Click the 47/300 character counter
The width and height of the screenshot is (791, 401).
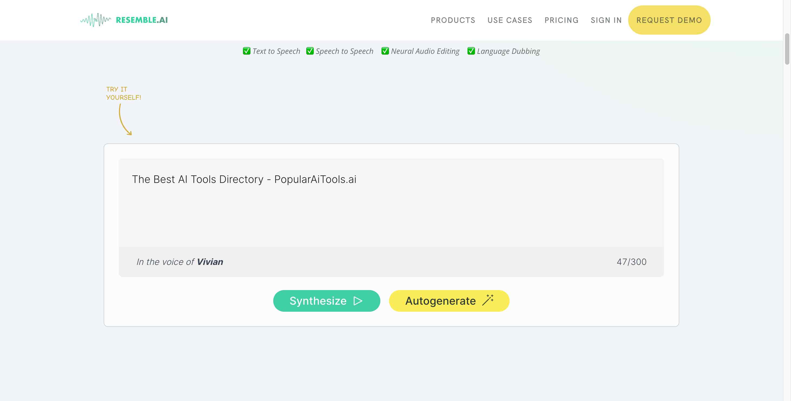[x=632, y=262]
